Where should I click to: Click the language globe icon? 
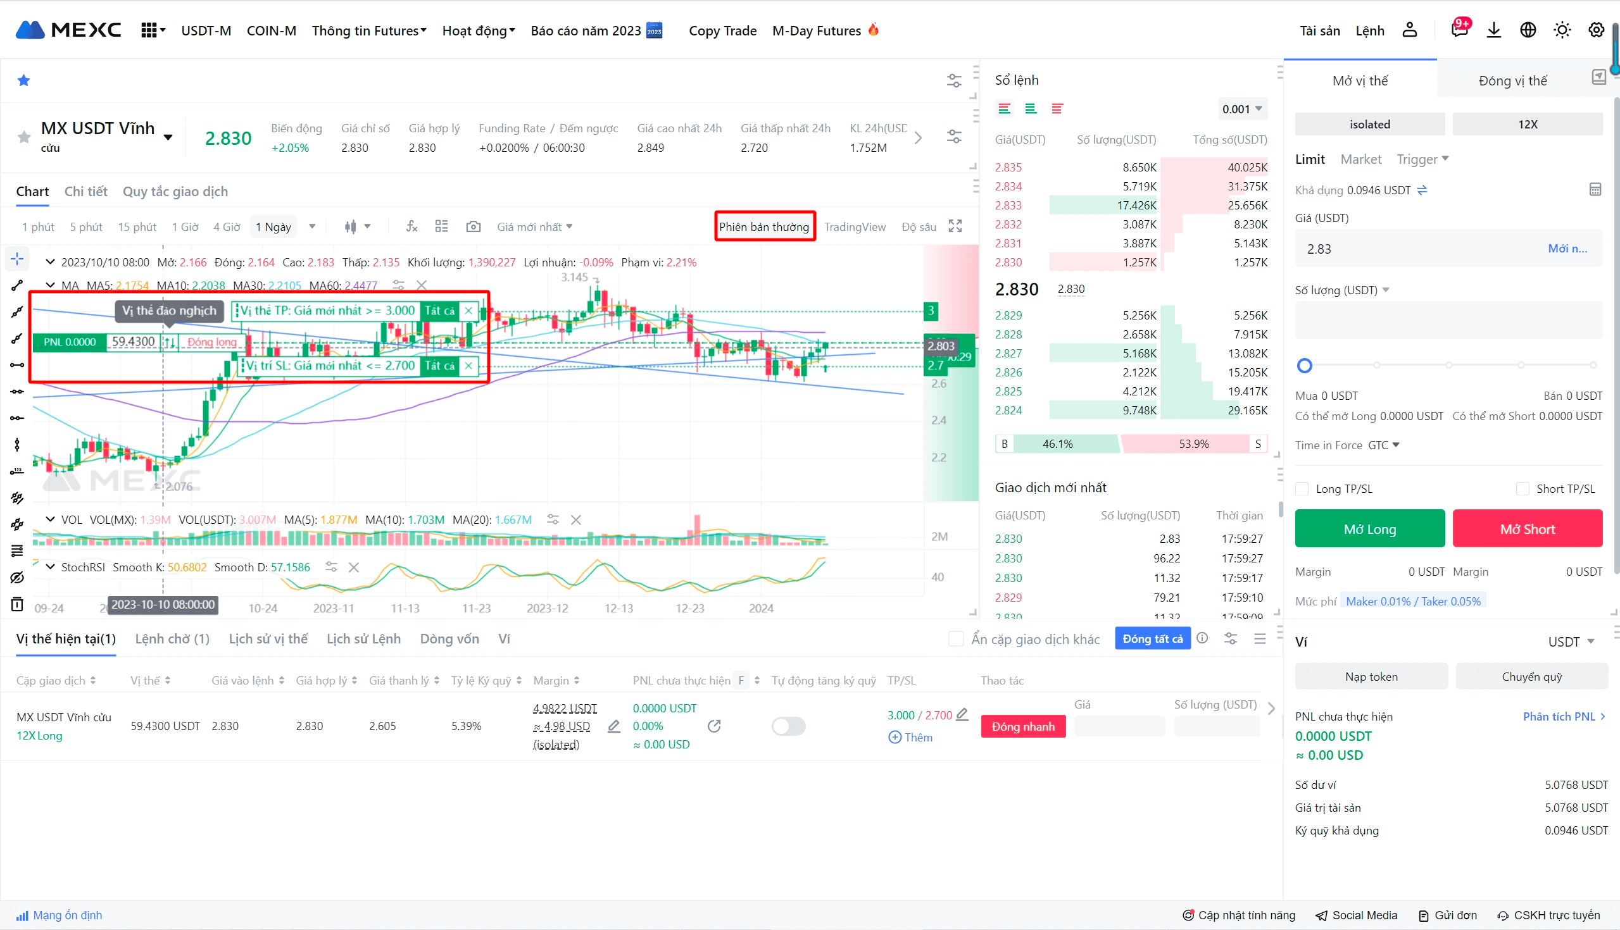tap(1528, 30)
